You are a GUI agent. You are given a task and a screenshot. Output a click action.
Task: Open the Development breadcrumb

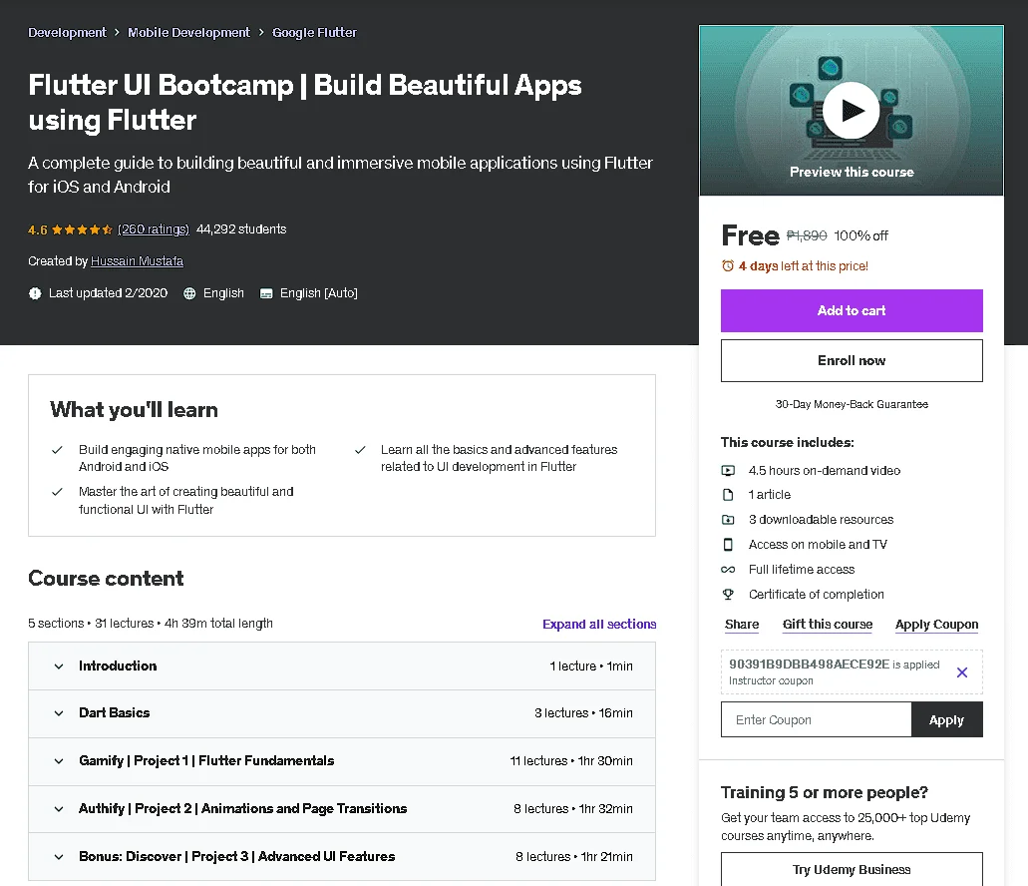click(67, 32)
